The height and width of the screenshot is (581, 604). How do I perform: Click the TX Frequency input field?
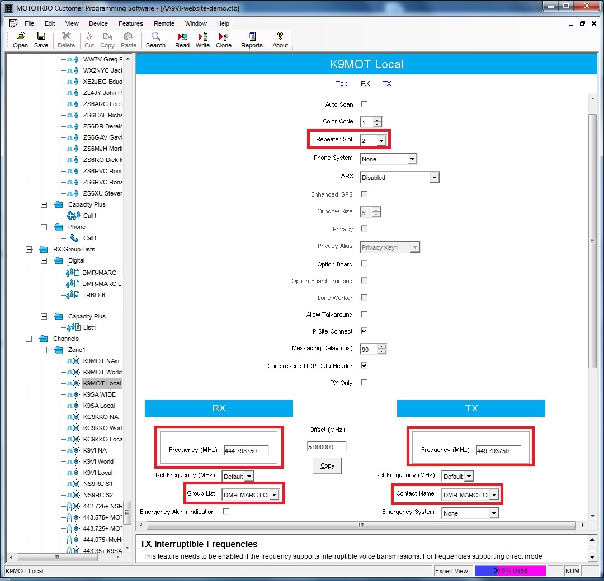(498, 450)
